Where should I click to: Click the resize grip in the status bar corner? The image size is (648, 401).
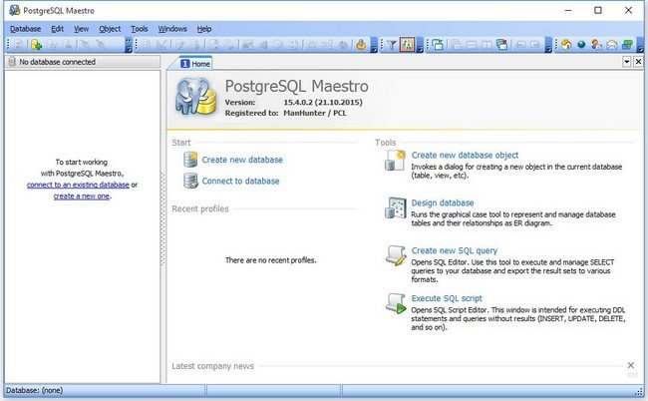(638, 391)
